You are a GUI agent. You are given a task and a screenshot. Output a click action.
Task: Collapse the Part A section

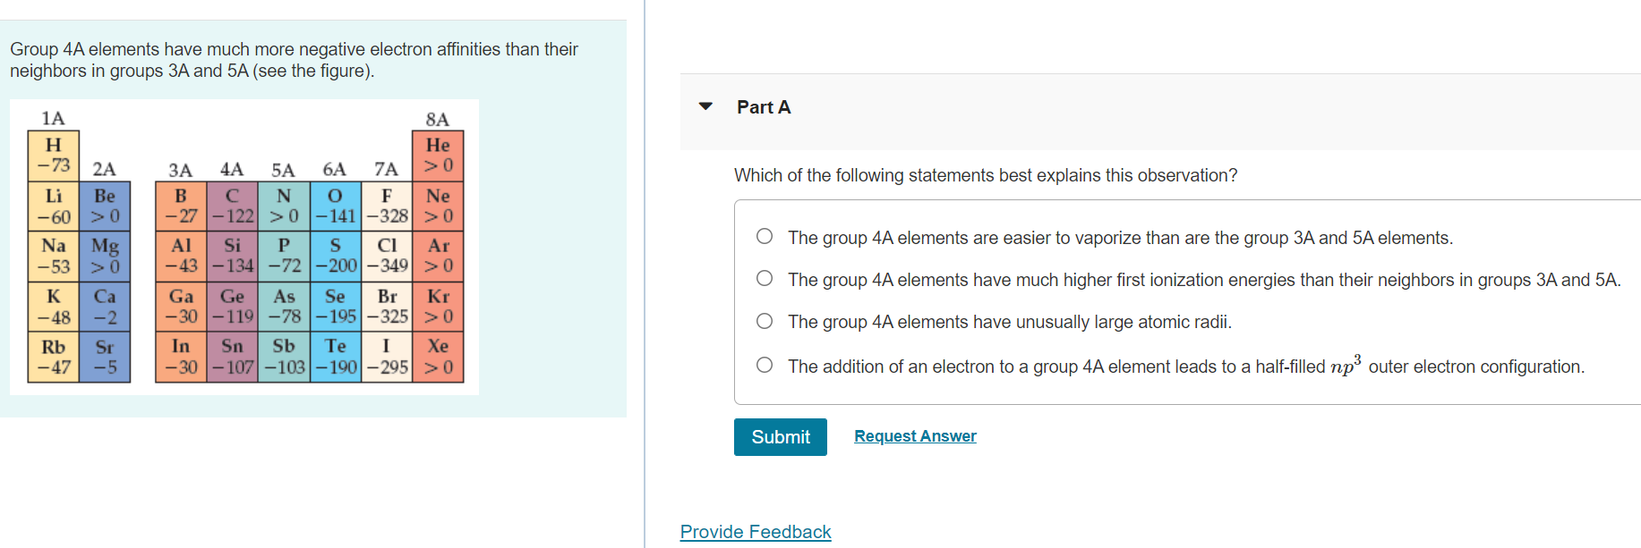click(706, 105)
